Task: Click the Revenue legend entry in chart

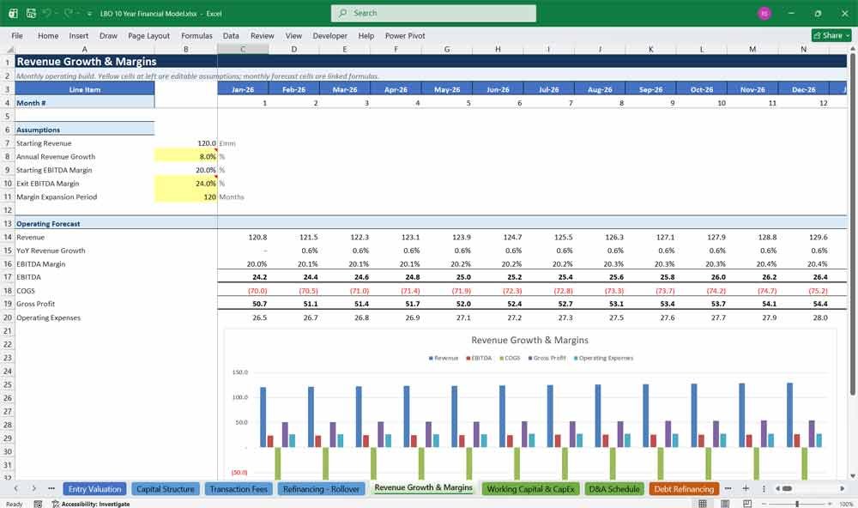Action: pyautogui.click(x=444, y=358)
